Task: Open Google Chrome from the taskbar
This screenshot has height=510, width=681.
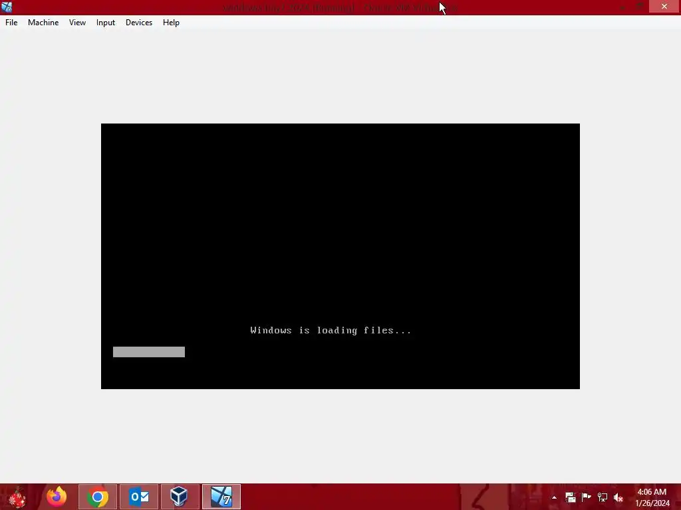Action: tap(98, 497)
